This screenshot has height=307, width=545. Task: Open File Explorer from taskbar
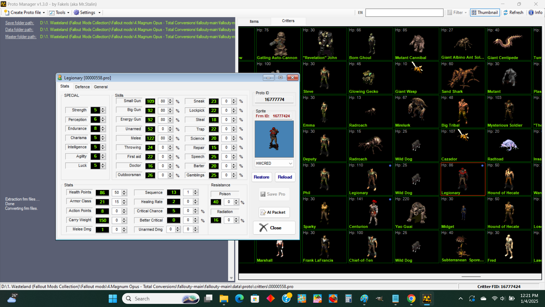click(x=224, y=299)
